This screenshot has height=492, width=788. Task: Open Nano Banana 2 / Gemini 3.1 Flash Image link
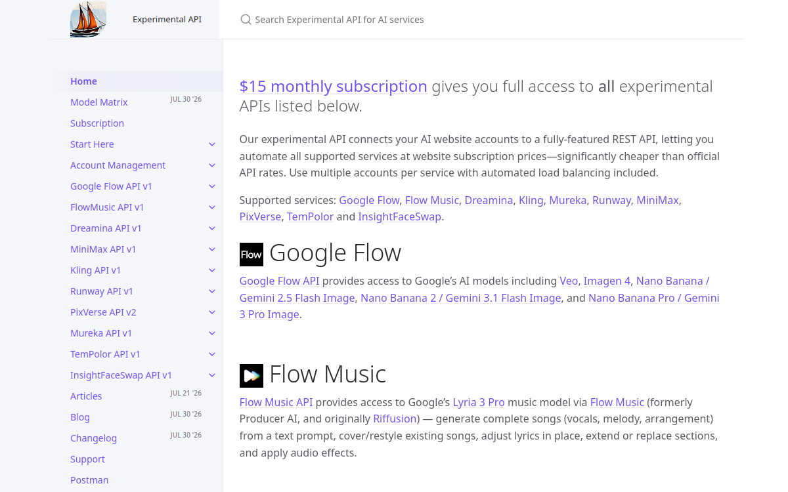point(460,298)
